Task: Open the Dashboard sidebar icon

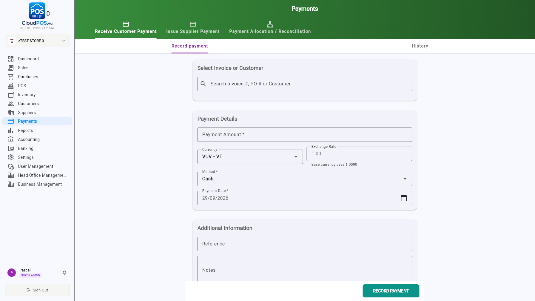Action: tap(11, 59)
